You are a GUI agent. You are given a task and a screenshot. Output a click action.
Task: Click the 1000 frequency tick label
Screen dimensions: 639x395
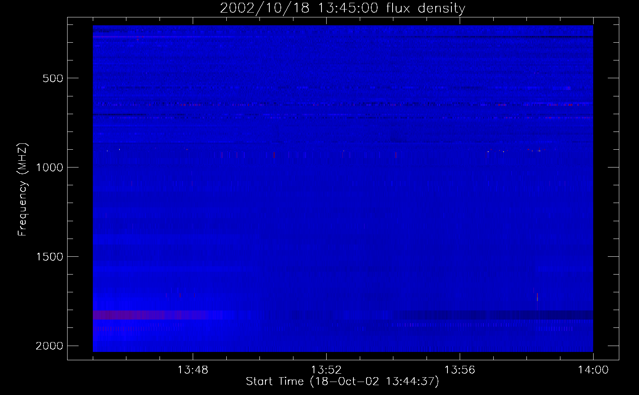49,167
